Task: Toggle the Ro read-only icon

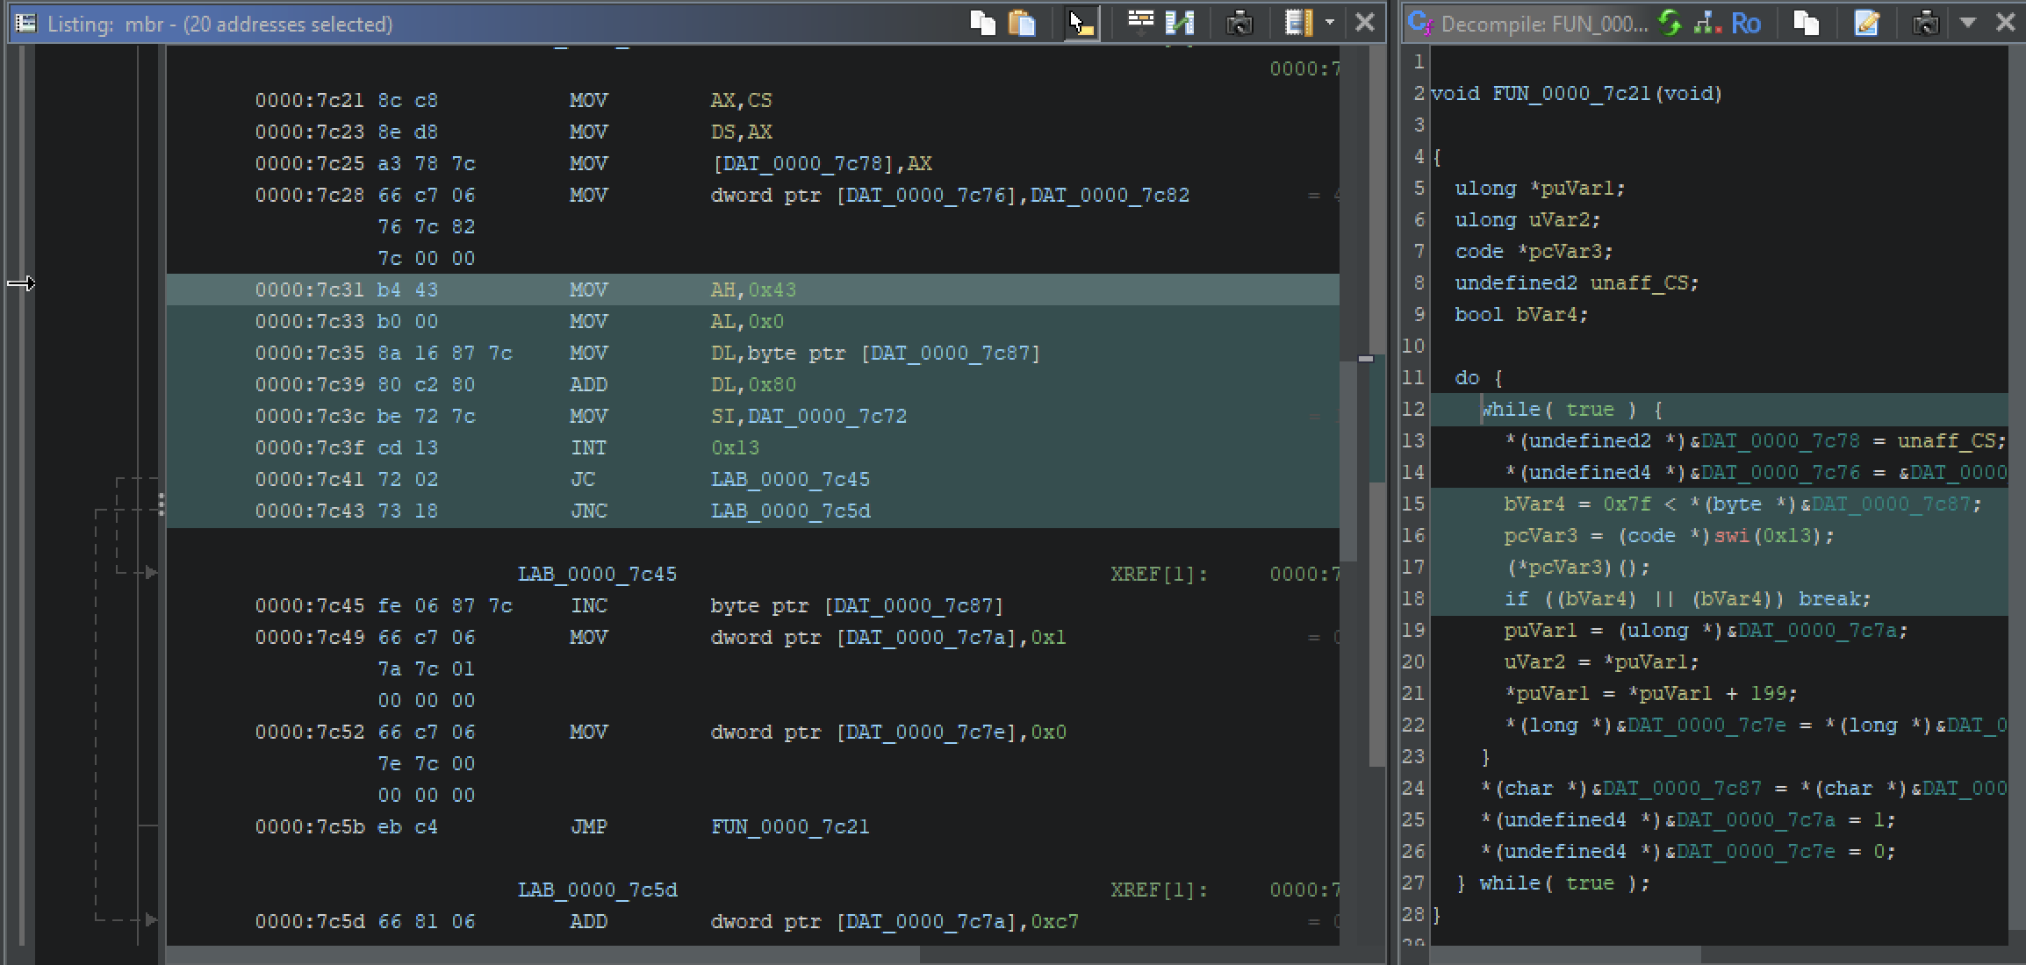Action: pyautogui.click(x=1746, y=24)
